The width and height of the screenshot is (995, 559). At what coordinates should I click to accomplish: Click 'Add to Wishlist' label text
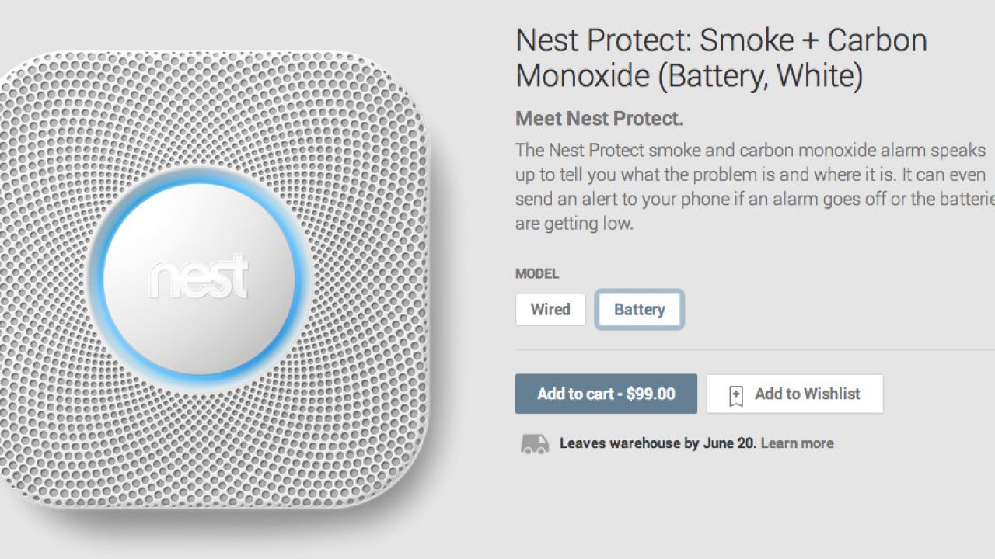pos(807,394)
